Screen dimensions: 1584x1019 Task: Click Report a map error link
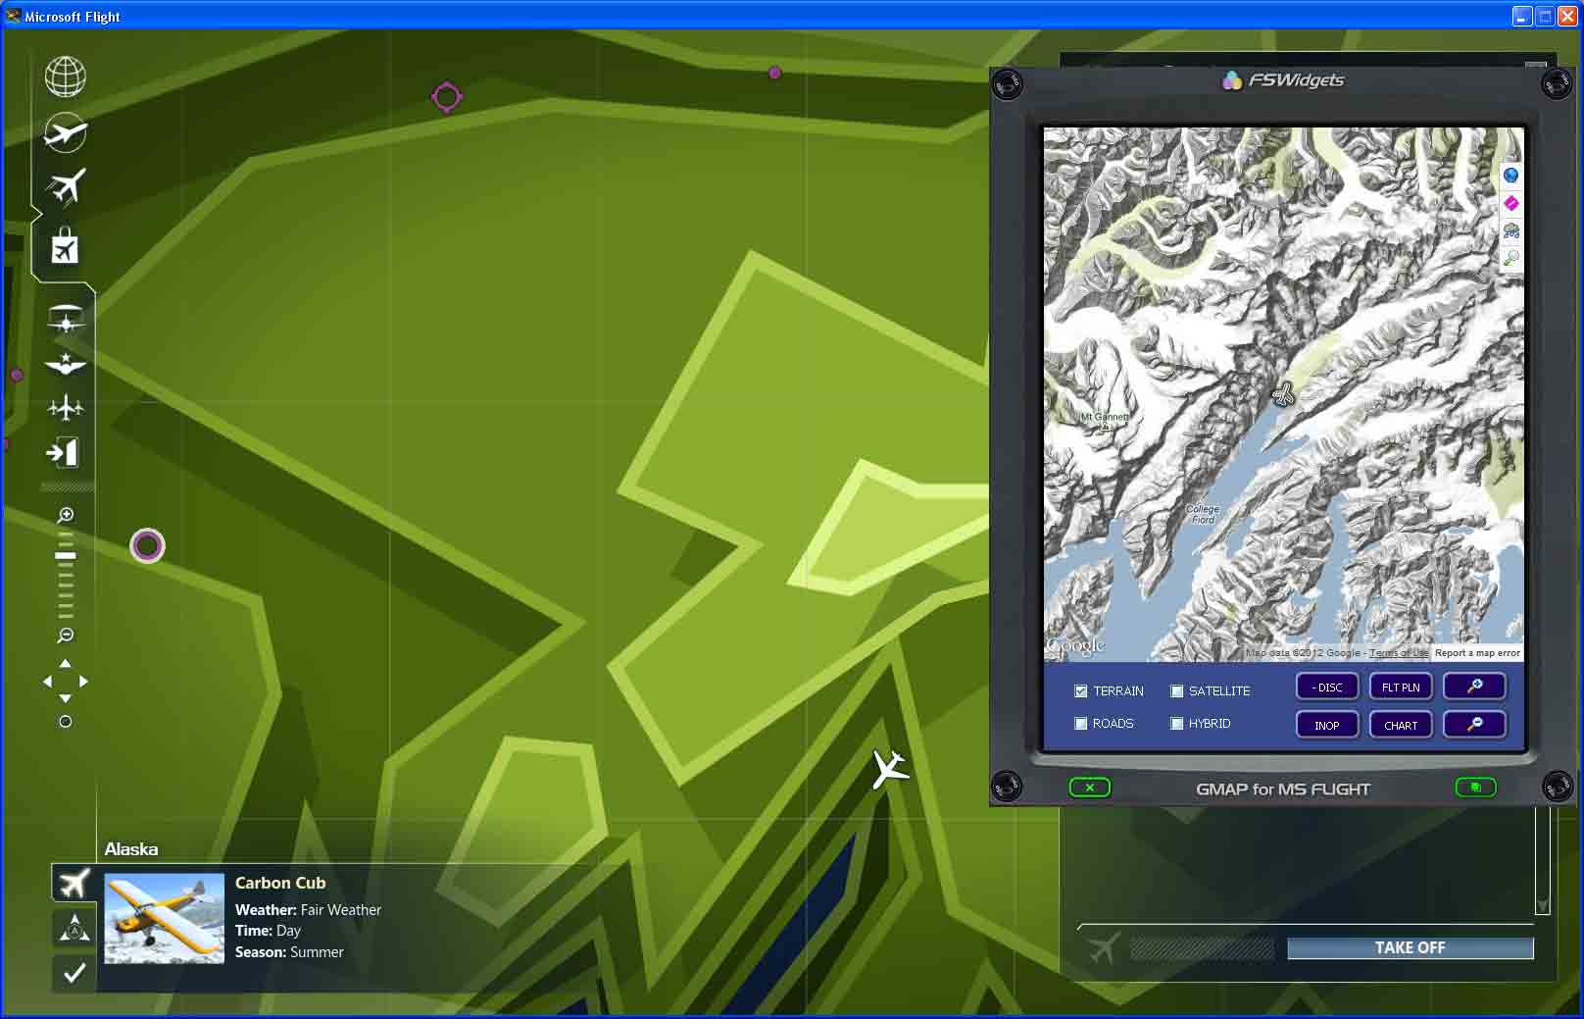(1477, 653)
